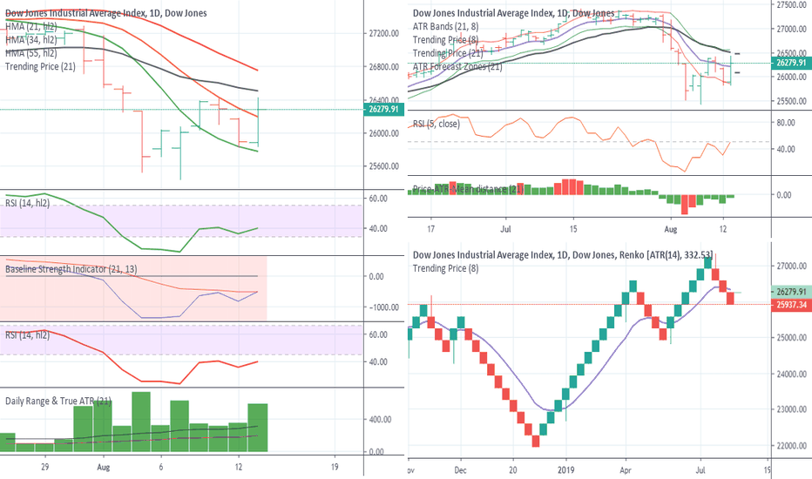Select the HMA (55, hl2) indicator label
812x479 pixels.
coord(31,53)
